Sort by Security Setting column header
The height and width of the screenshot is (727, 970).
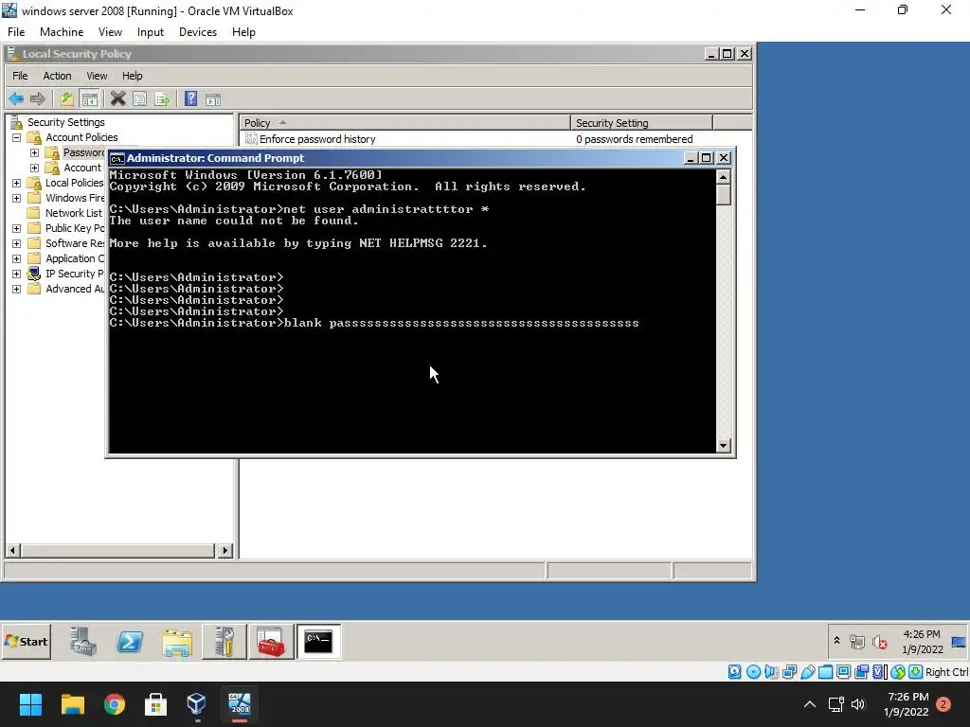pyautogui.click(x=641, y=122)
